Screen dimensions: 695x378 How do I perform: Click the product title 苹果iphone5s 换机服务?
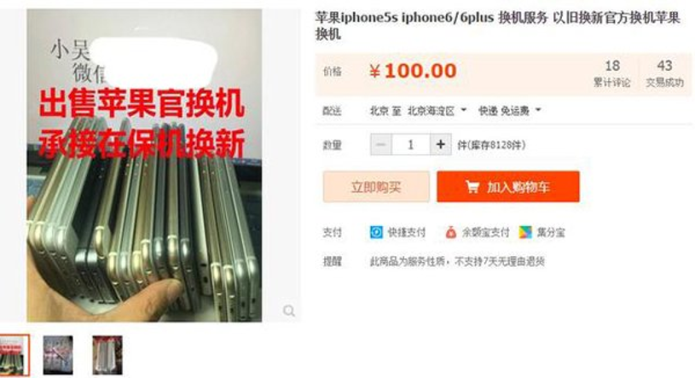point(497,26)
